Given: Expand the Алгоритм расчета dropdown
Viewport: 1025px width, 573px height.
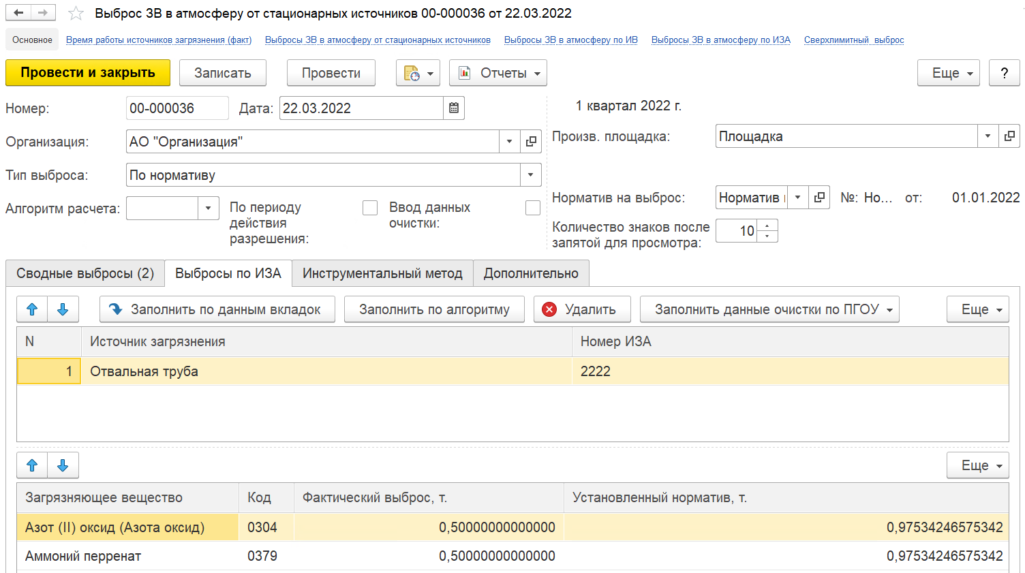Looking at the screenshot, I should click(209, 208).
